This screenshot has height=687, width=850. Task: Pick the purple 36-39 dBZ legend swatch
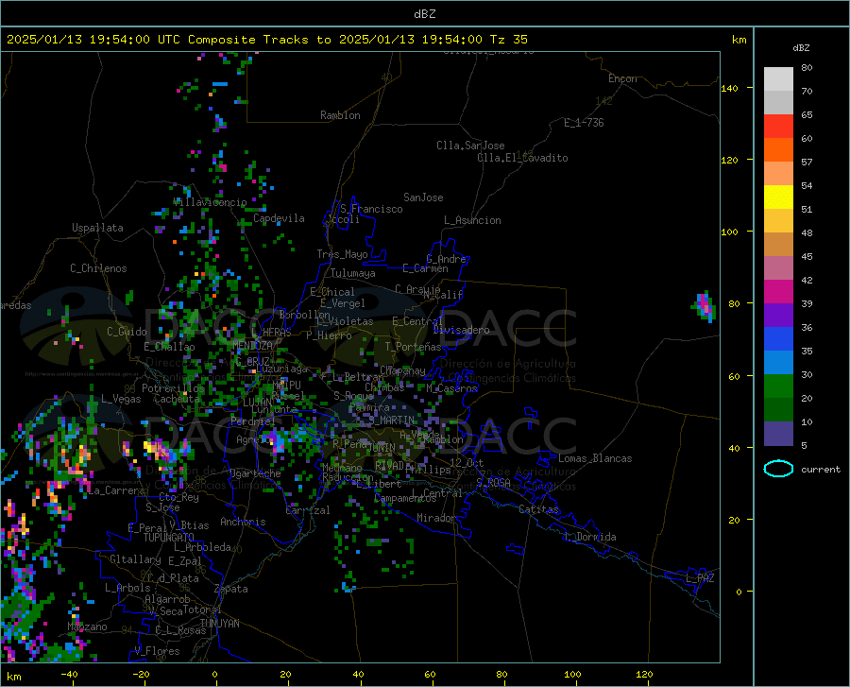pos(778,316)
